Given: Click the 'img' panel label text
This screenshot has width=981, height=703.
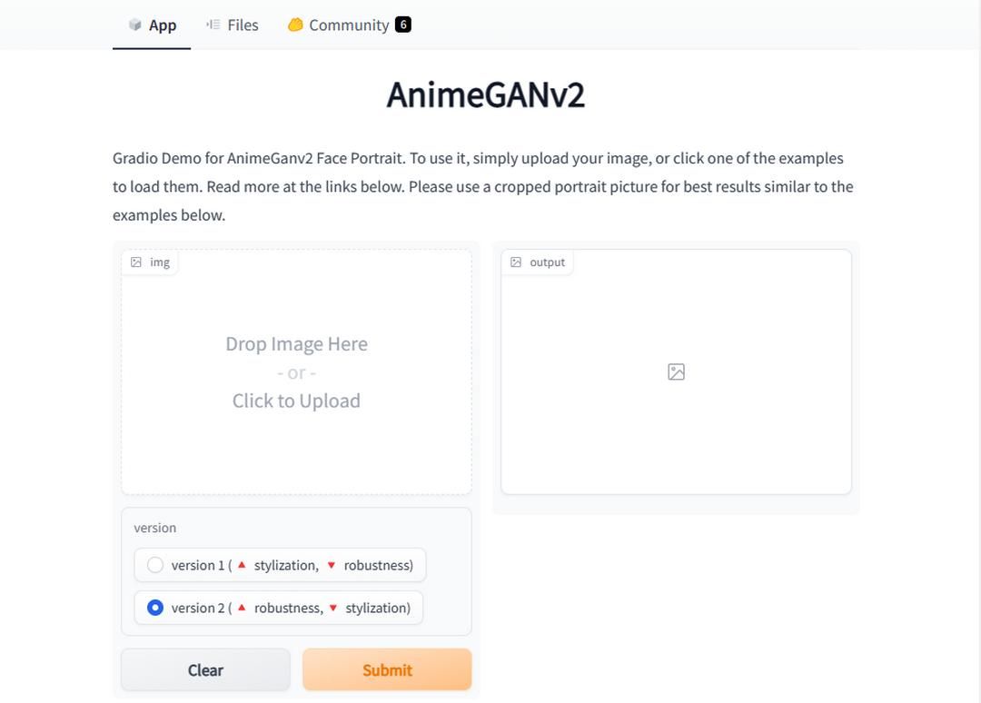Looking at the screenshot, I should (x=160, y=262).
